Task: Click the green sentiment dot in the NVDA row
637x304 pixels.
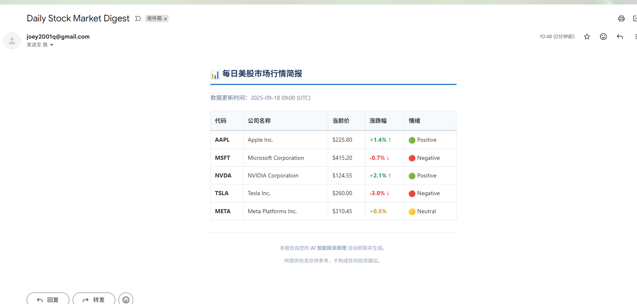Action: tap(412, 176)
